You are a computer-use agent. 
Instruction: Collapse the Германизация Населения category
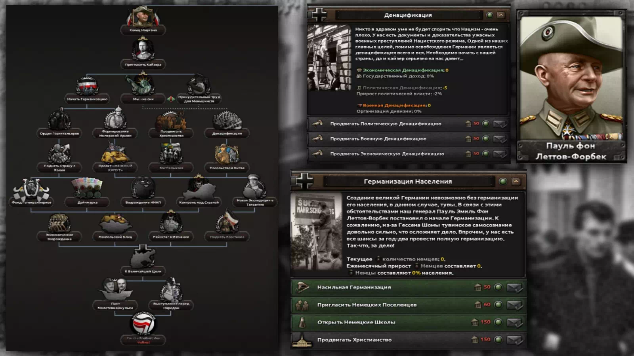point(516,181)
